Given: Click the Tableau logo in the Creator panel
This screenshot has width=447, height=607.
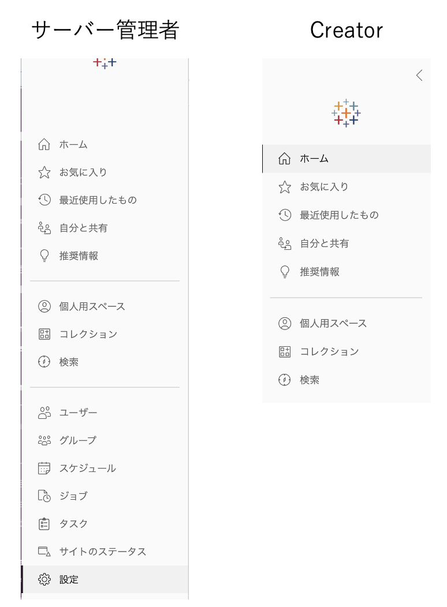Looking at the screenshot, I should (x=346, y=113).
